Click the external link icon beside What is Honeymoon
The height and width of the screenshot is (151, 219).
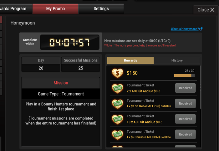tap(201, 29)
